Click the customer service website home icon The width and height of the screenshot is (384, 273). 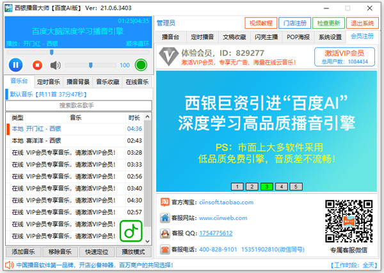coord(165,218)
